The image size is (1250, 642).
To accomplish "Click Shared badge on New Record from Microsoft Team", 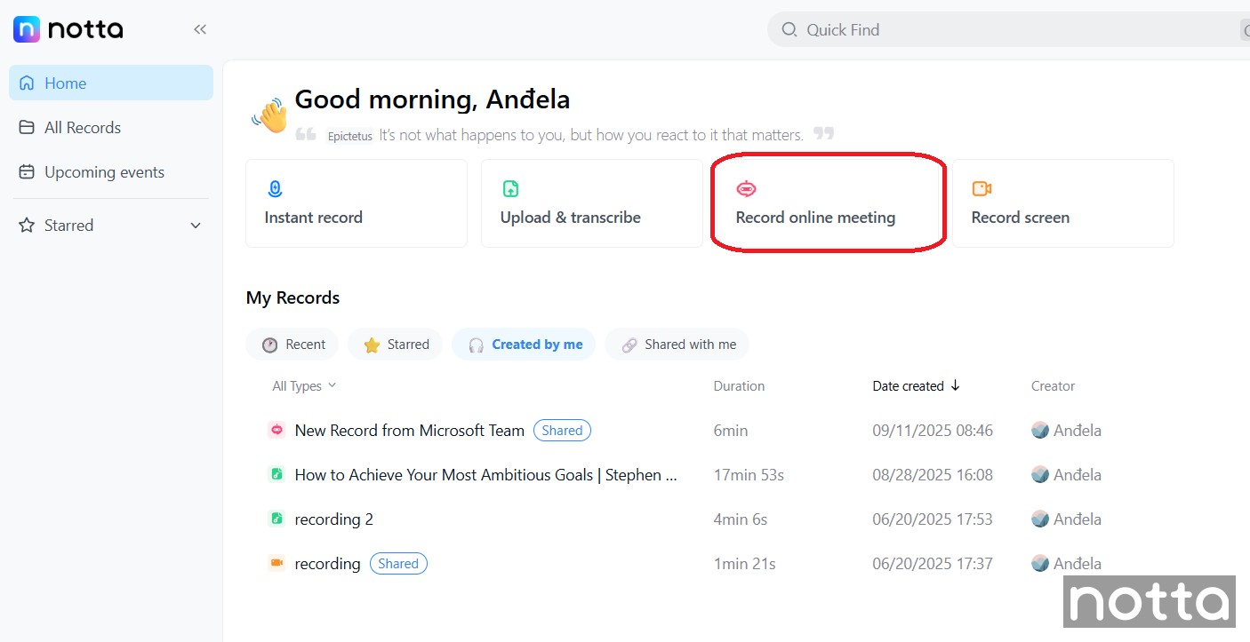I will [562, 431].
